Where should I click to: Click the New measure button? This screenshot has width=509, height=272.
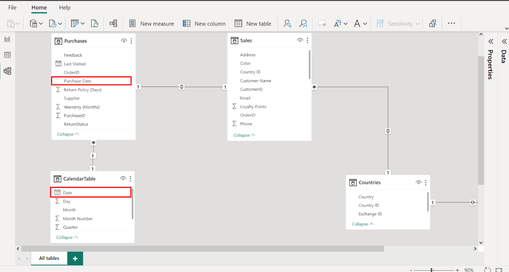point(151,24)
